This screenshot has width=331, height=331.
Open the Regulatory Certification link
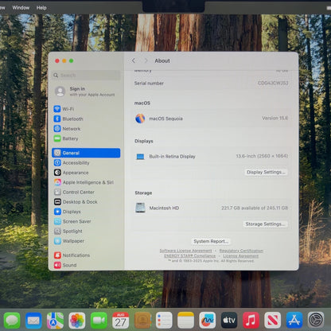coord(241,251)
